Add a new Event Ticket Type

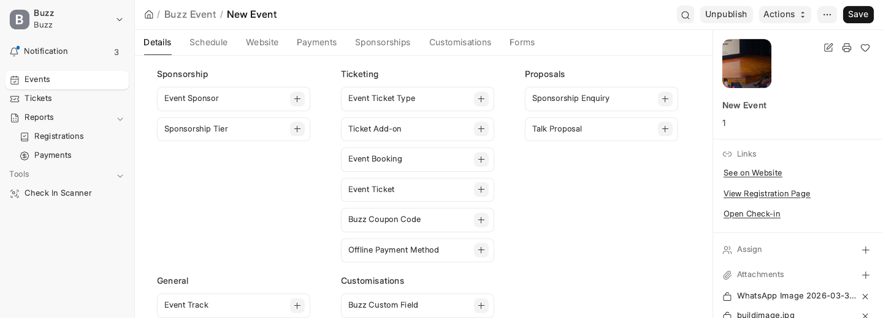click(481, 99)
